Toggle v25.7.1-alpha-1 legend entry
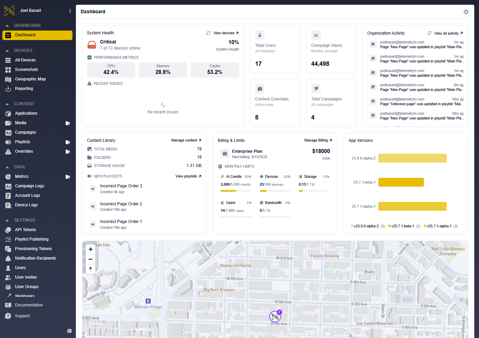 pos(440,226)
